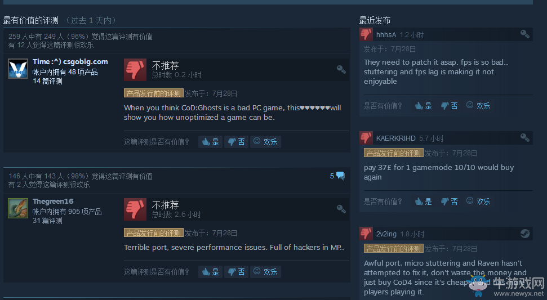
Task: Open Thegreen16 user avatar
Action: pos(18,208)
